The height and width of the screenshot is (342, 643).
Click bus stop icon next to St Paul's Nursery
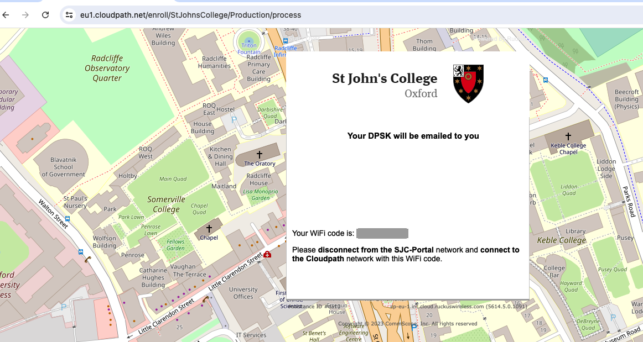(68, 219)
